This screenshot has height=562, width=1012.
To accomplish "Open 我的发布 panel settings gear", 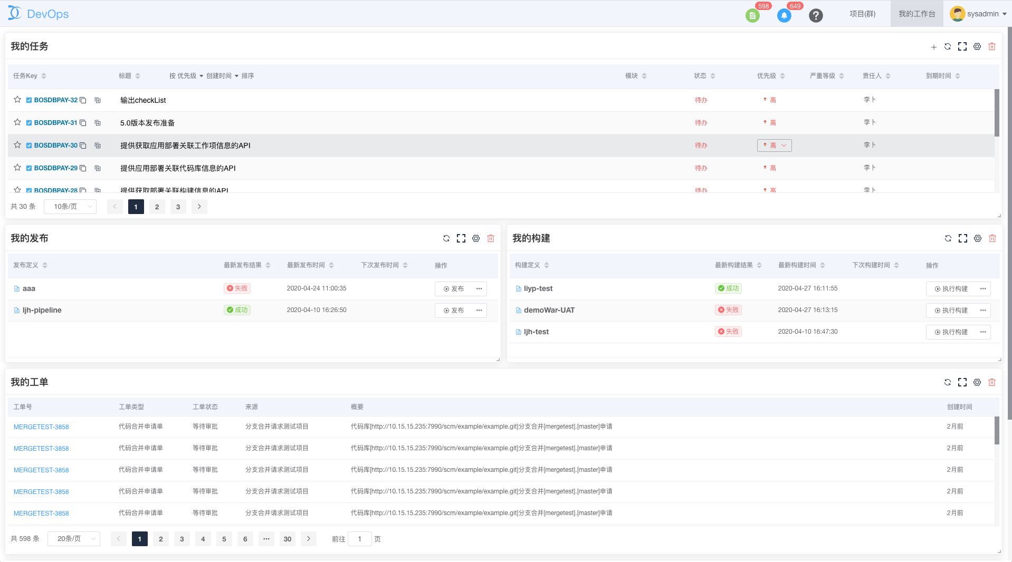I will tap(476, 238).
